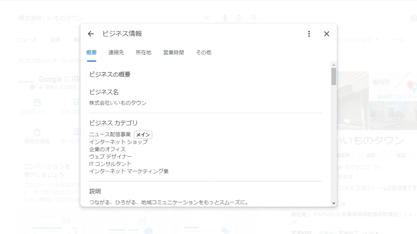Start voice search with microphone icon
Viewport: 417px width, 234px height.
click(x=225, y=18)
